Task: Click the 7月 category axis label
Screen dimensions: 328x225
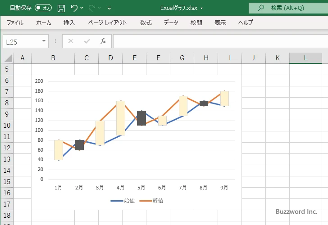Action: [x=182, y=188]
